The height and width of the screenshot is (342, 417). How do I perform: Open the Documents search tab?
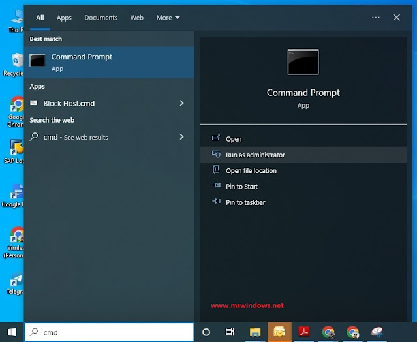click(x=100, y=18)
